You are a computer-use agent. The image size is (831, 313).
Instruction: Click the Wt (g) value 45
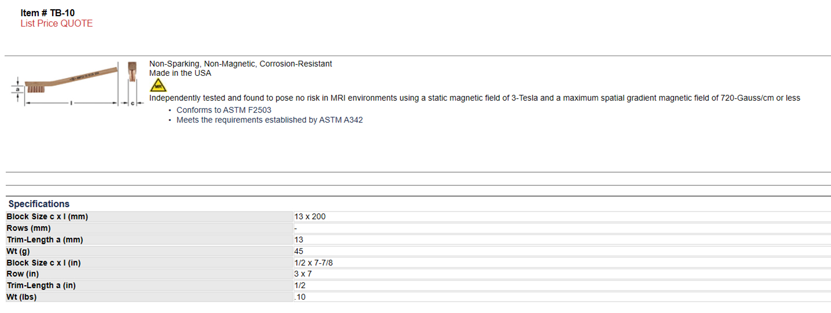(x=299, y=251)
